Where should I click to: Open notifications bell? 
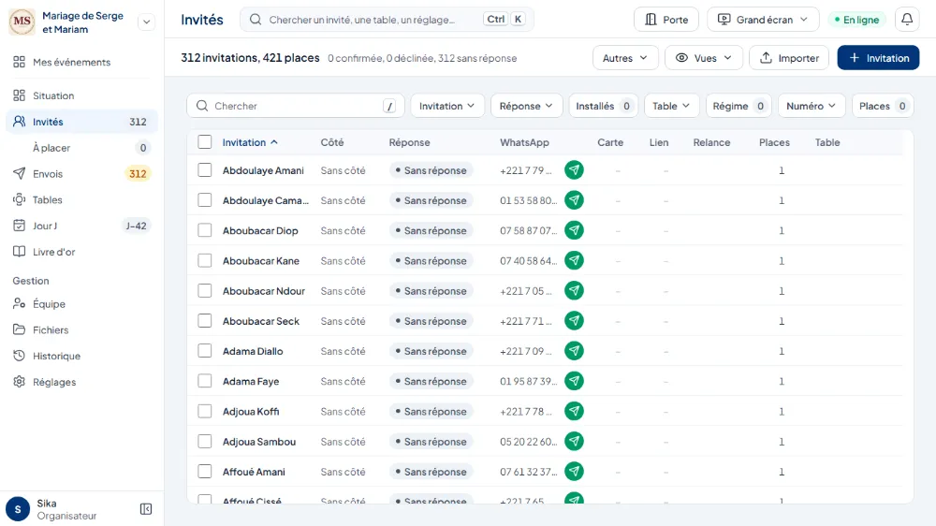click(907, 19)
